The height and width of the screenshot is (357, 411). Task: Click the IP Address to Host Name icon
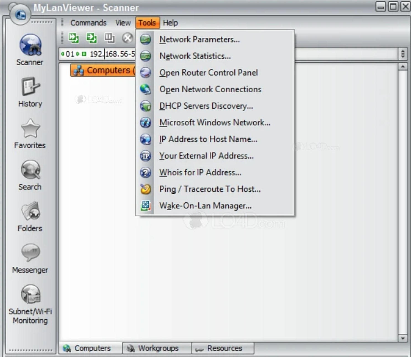[x=145, y=139]
